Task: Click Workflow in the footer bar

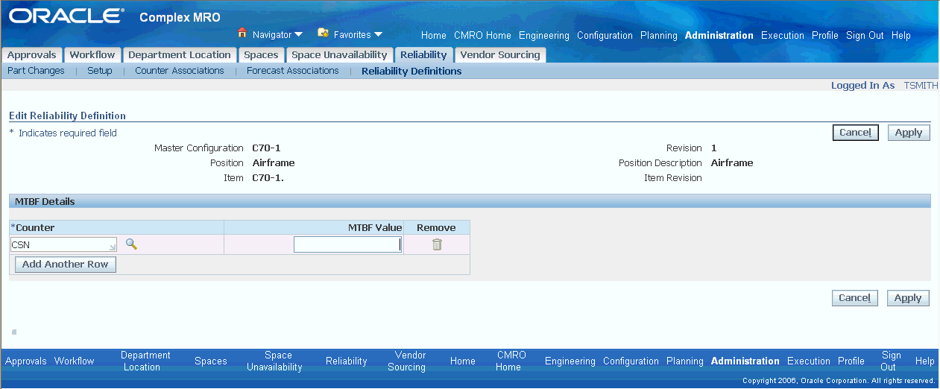Action: point(75,361)
